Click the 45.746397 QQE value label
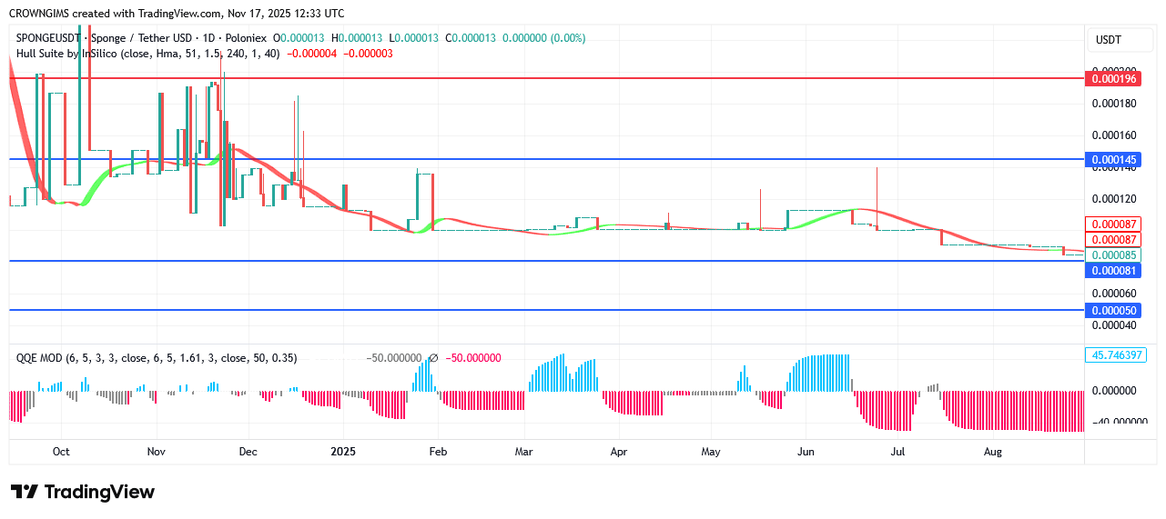The height and width of the screenshot is (519, 1166). click(1115, 355)
